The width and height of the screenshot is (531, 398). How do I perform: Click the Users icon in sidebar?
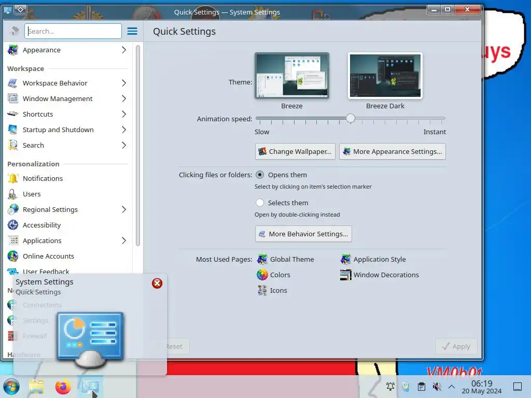tap(13, 194)
